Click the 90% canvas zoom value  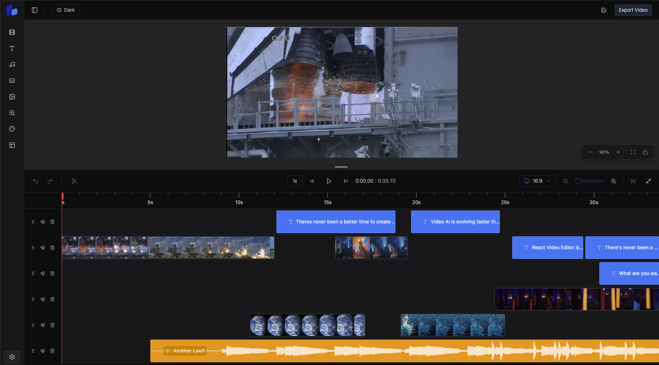(x=604, y=152)
